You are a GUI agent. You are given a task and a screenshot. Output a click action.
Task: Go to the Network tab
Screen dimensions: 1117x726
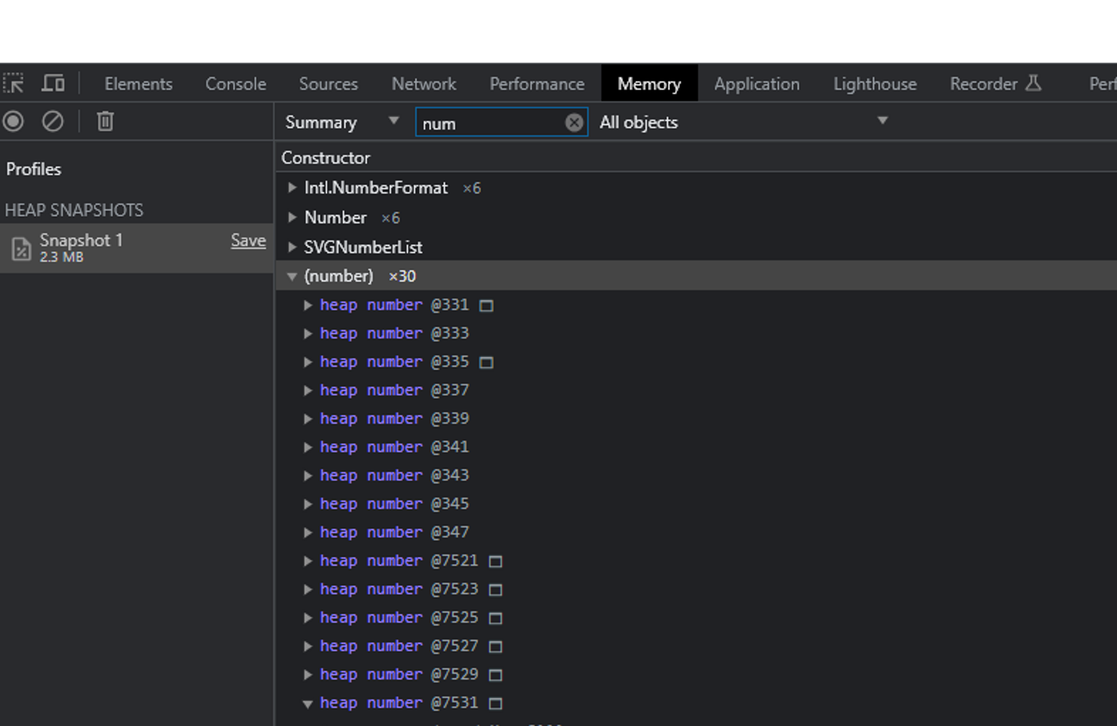coord(424,84)
